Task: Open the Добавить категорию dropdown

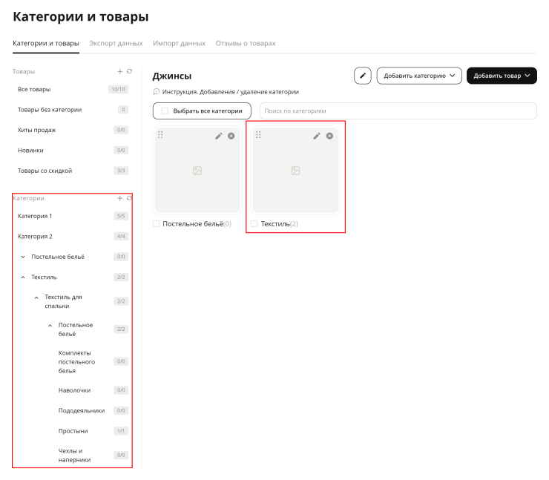Action: coord(419,76)
